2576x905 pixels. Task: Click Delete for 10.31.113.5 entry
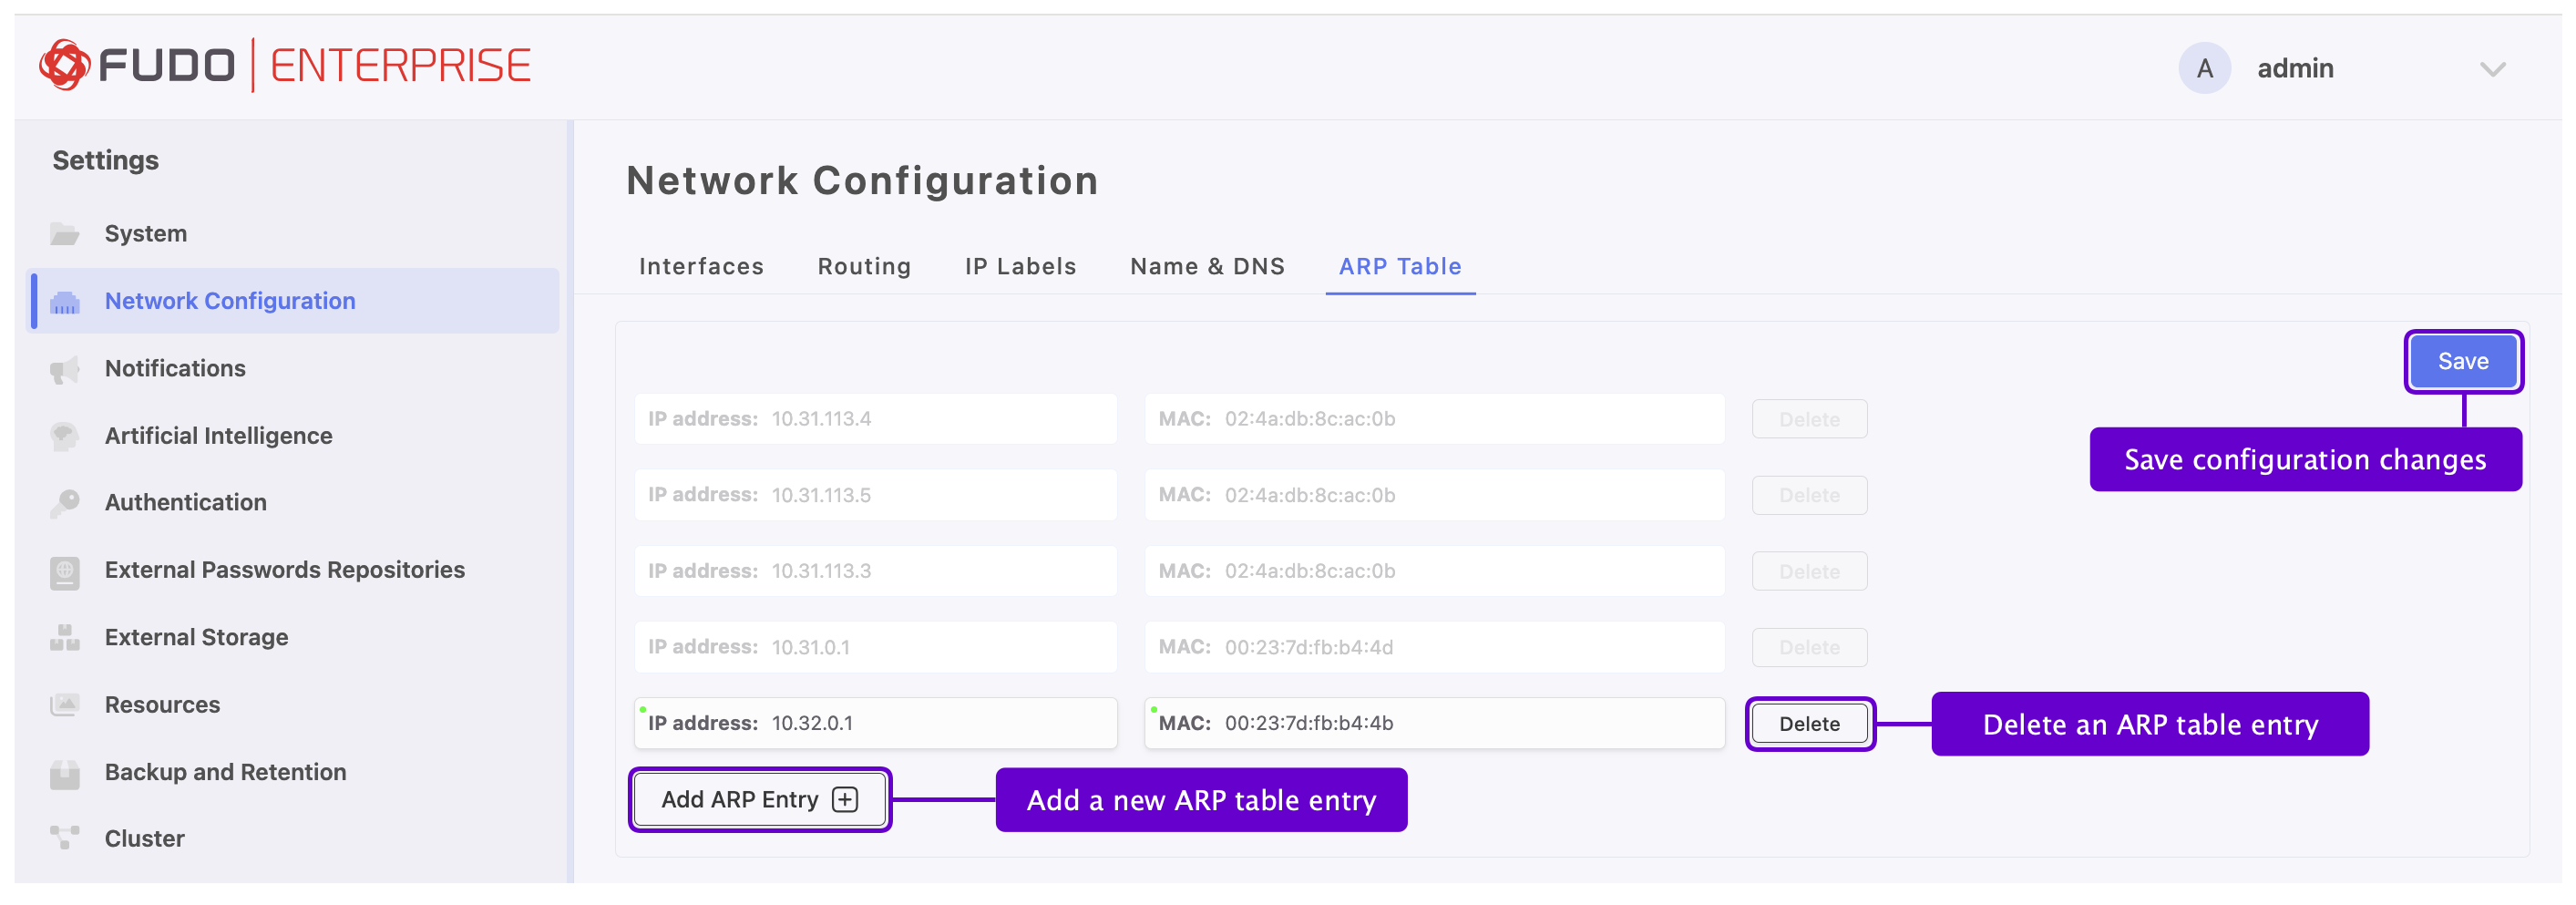[1809, 496]
